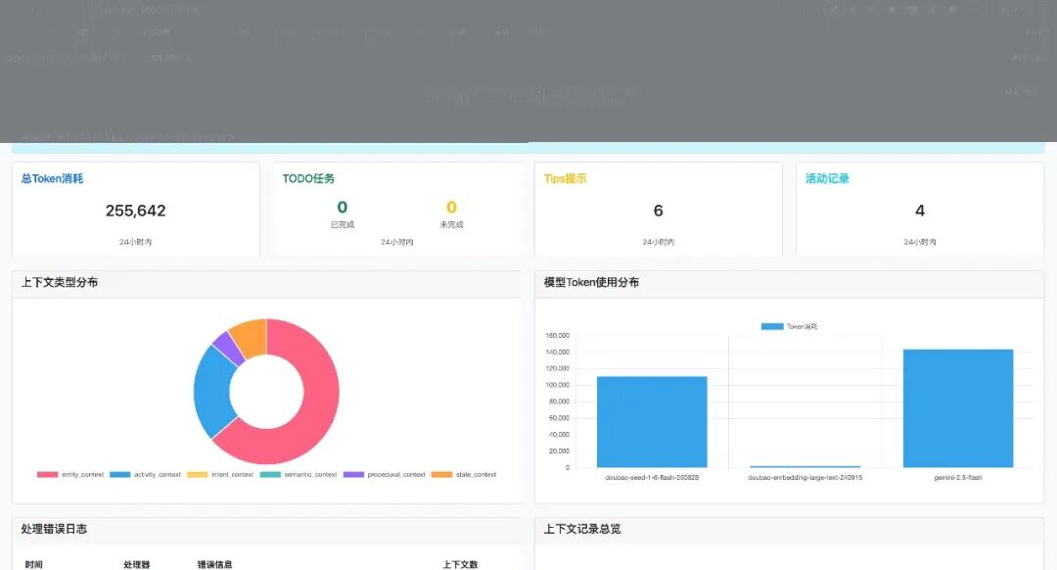Screen dimensions: 1057x570
Task: Click the doubao-seed-1-6-flash-250828 axis label
Action: tap(652, 478)
